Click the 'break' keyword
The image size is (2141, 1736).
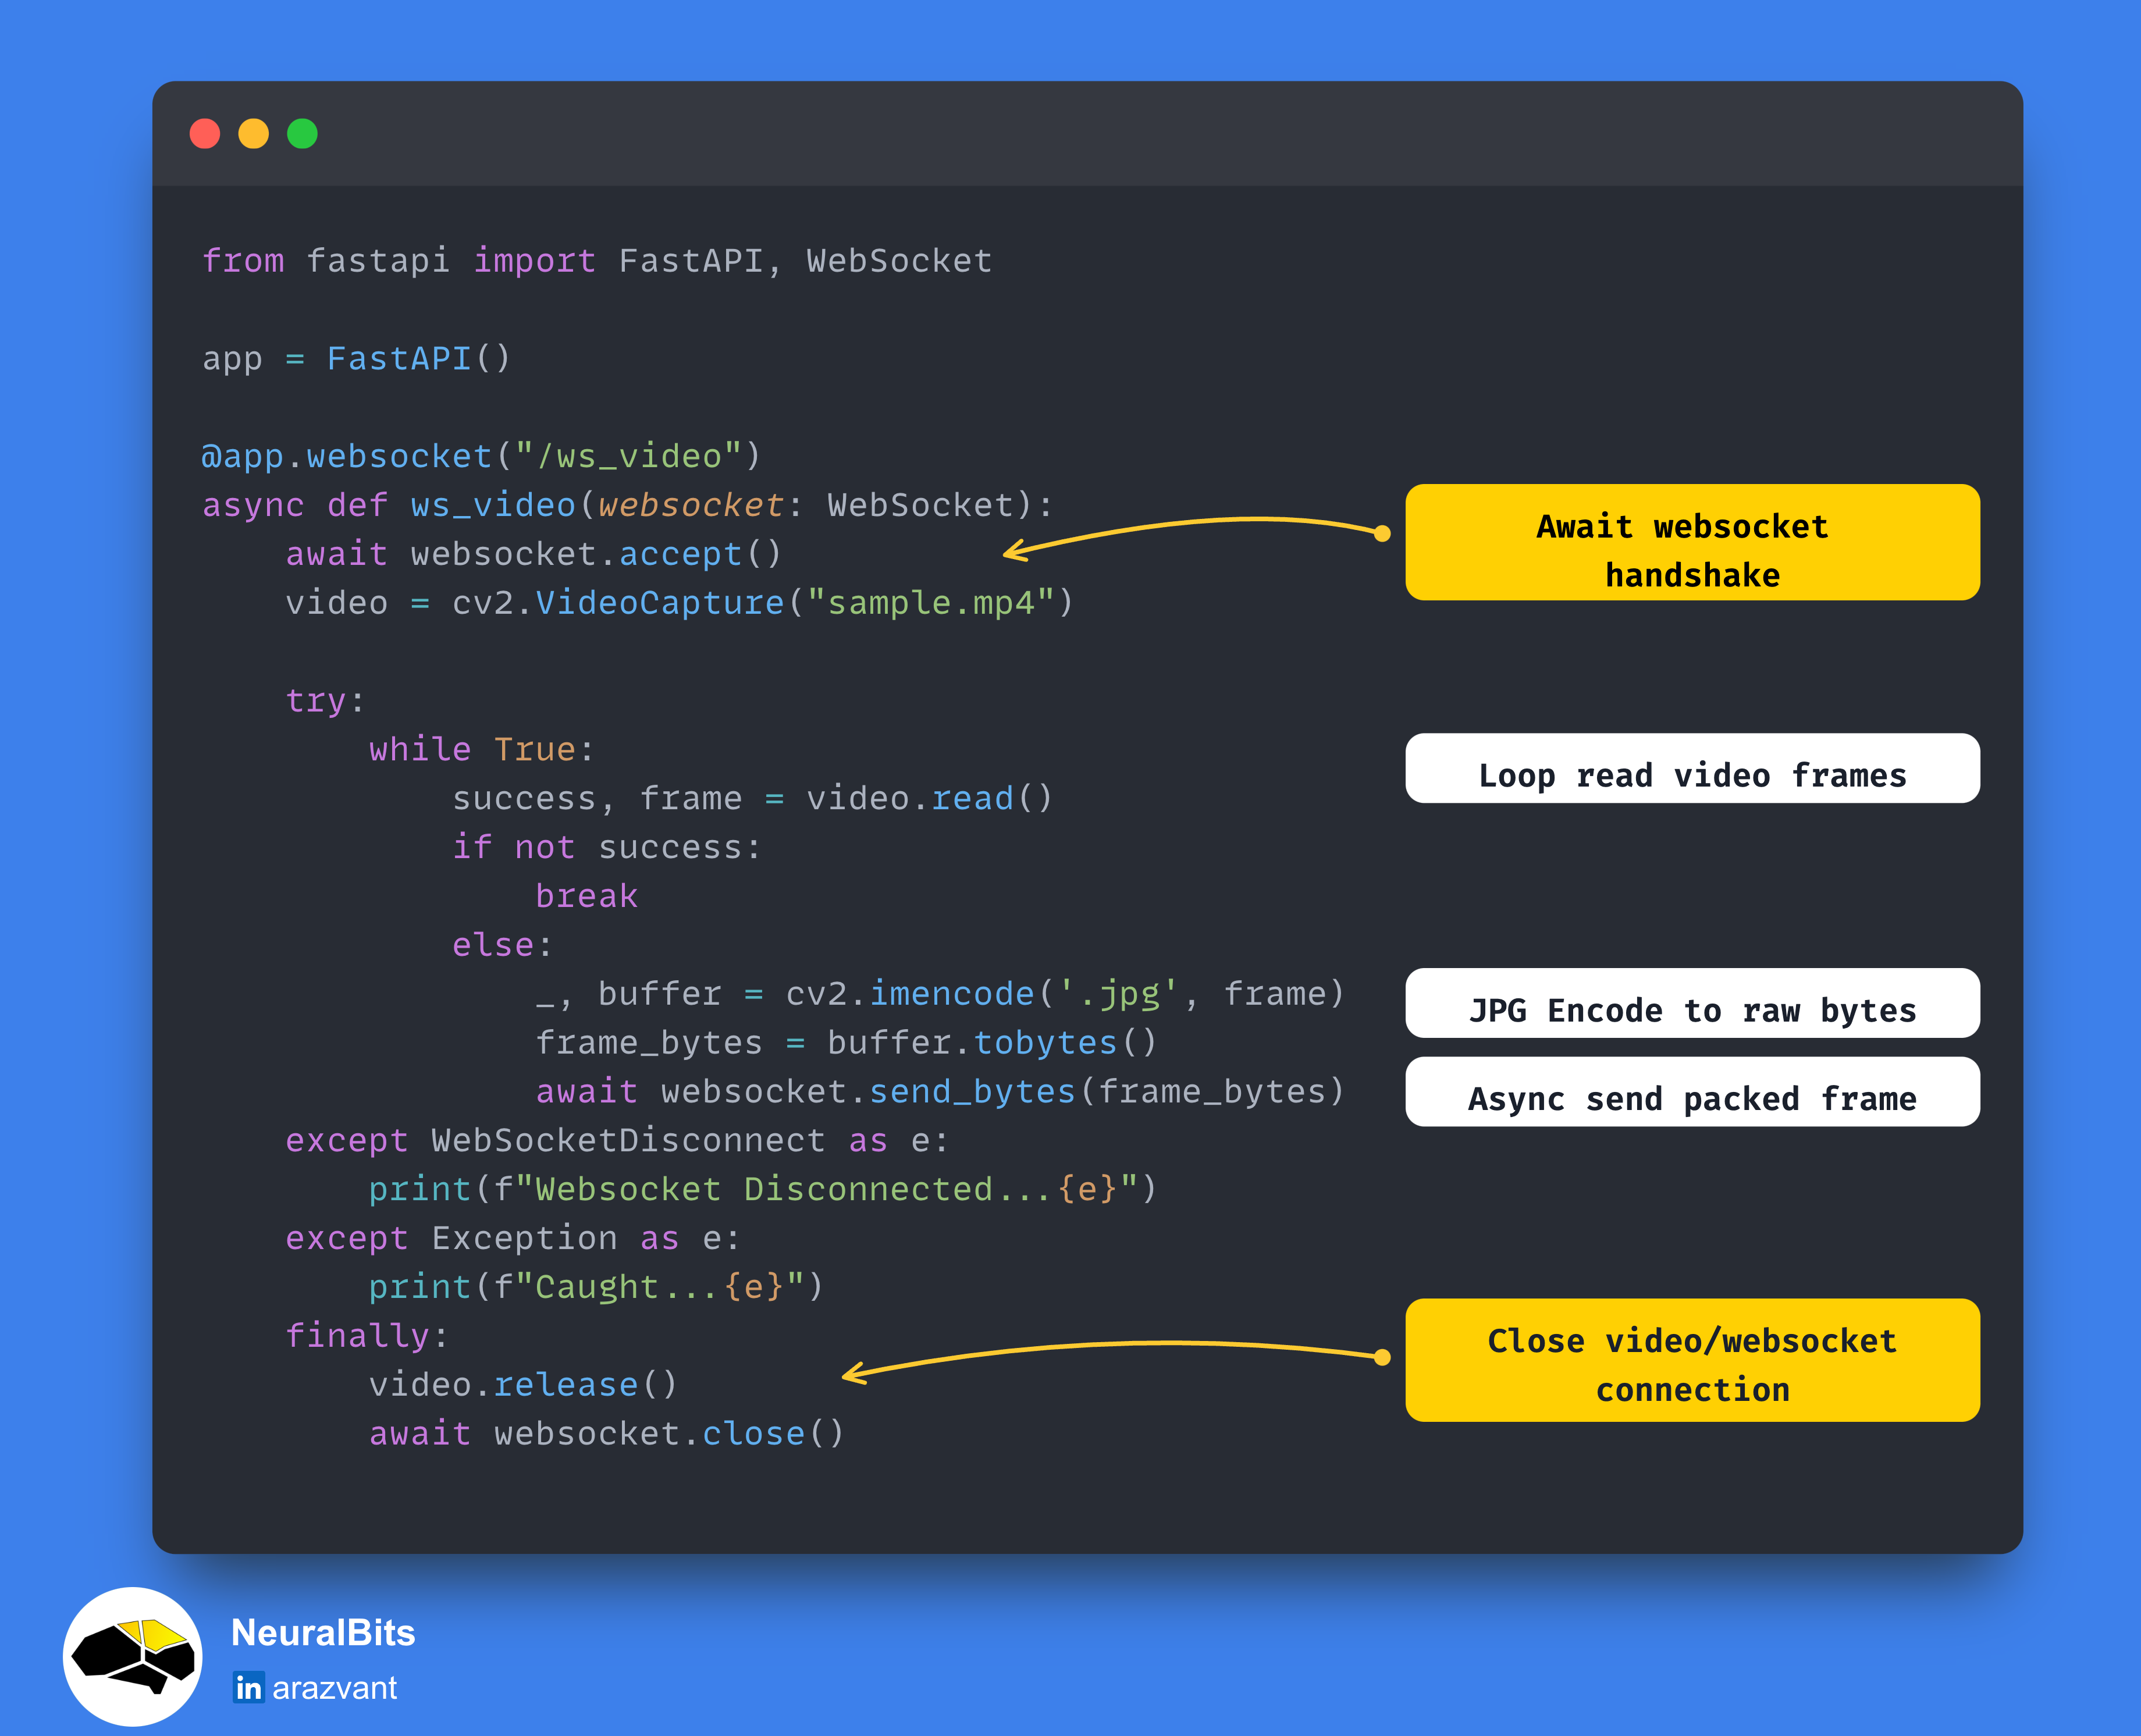[x=586, y=896]
